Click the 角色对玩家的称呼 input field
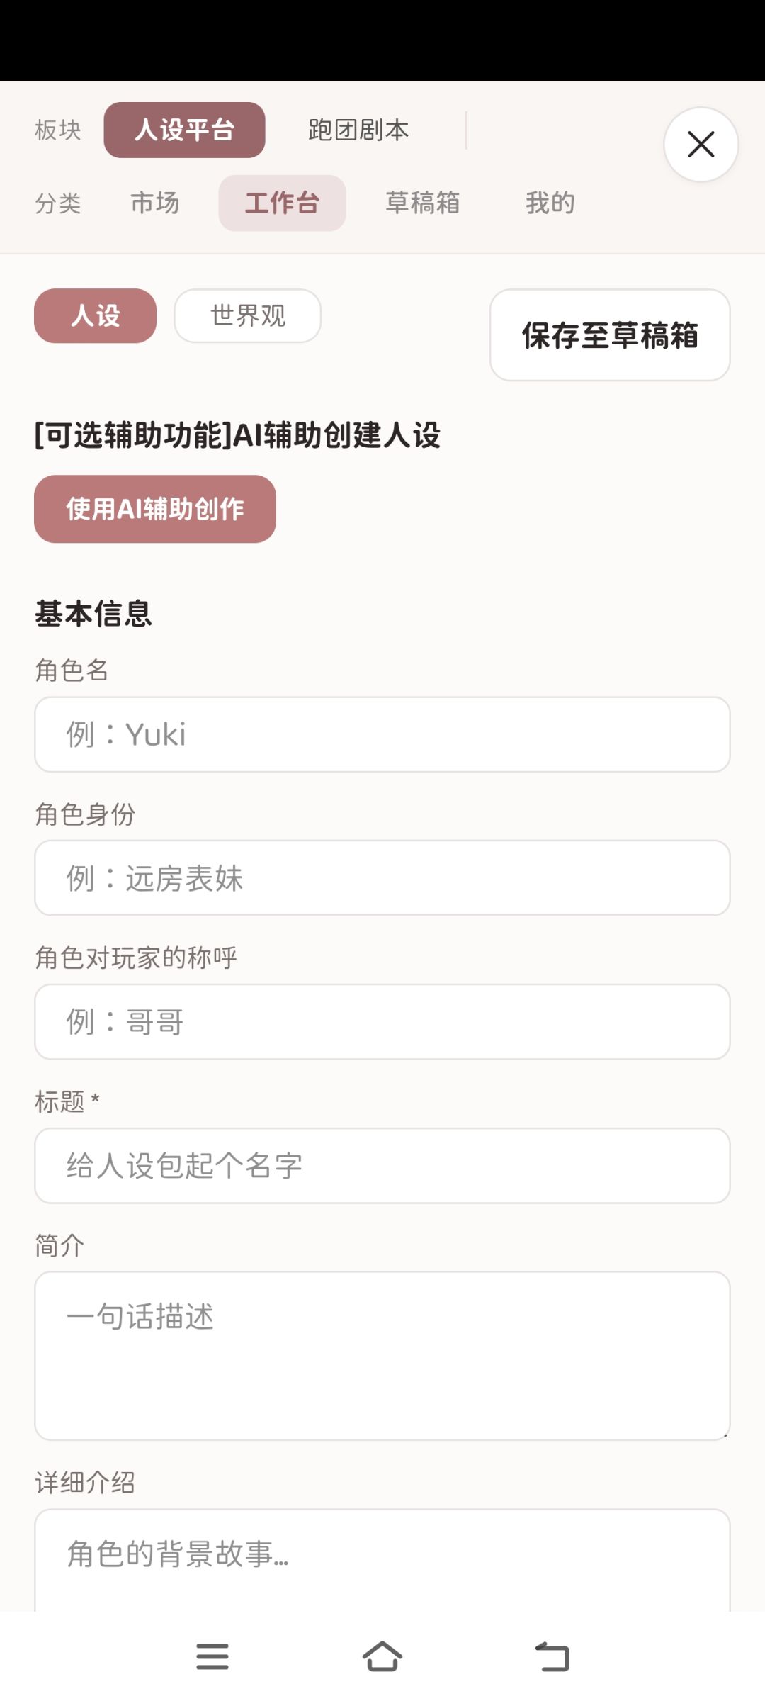 point(382,1022)
